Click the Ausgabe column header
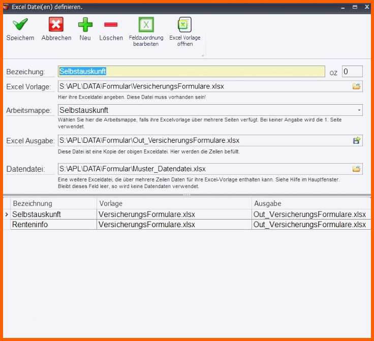The height and width of the screenshot is (341, 374). point(310,203)
